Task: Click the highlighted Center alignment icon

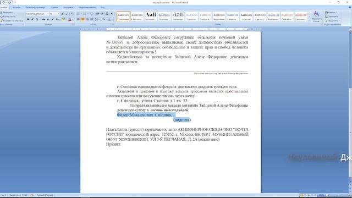Action: 82,20
